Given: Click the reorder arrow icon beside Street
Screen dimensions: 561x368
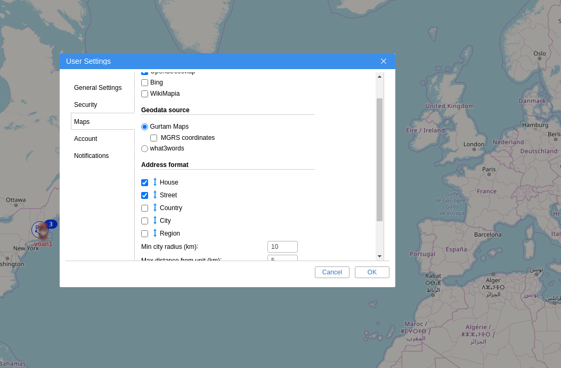Looking at the screenshot, I should pyautogui.click(x=155, y=195).
